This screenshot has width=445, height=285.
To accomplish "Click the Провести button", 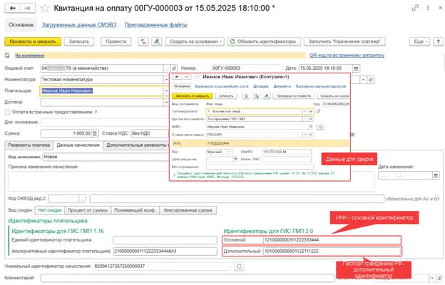I will point(116,41).
